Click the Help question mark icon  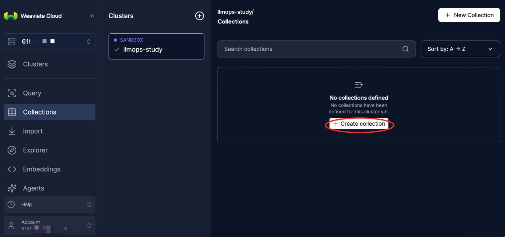11,205
